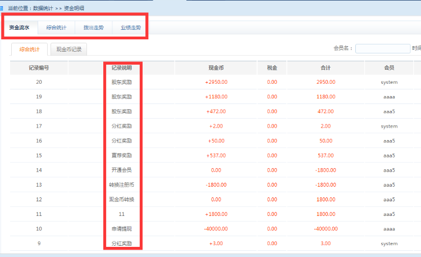Switch to the 拨出走势 tab

coord(93,28)
